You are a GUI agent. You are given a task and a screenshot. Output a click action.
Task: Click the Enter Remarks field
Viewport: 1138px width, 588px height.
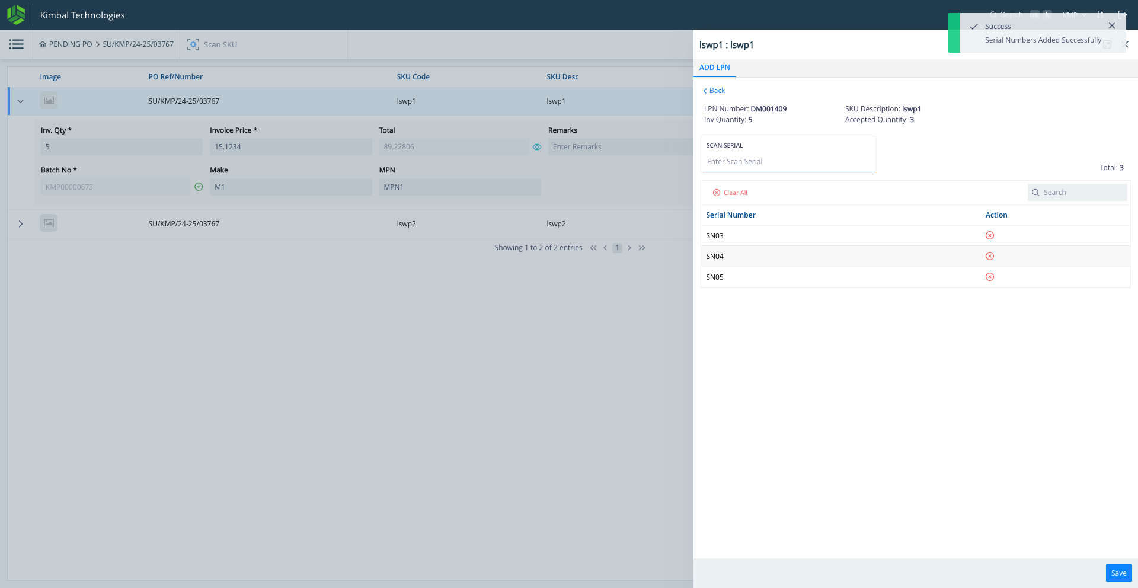tap(621, 147)
